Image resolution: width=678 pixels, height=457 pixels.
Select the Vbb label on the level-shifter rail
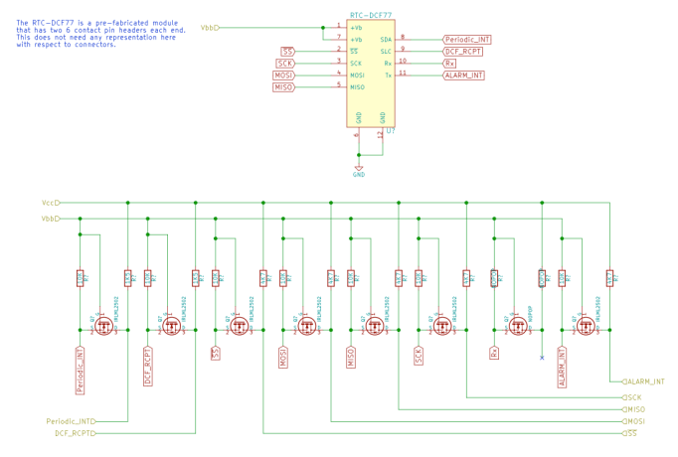51,219
